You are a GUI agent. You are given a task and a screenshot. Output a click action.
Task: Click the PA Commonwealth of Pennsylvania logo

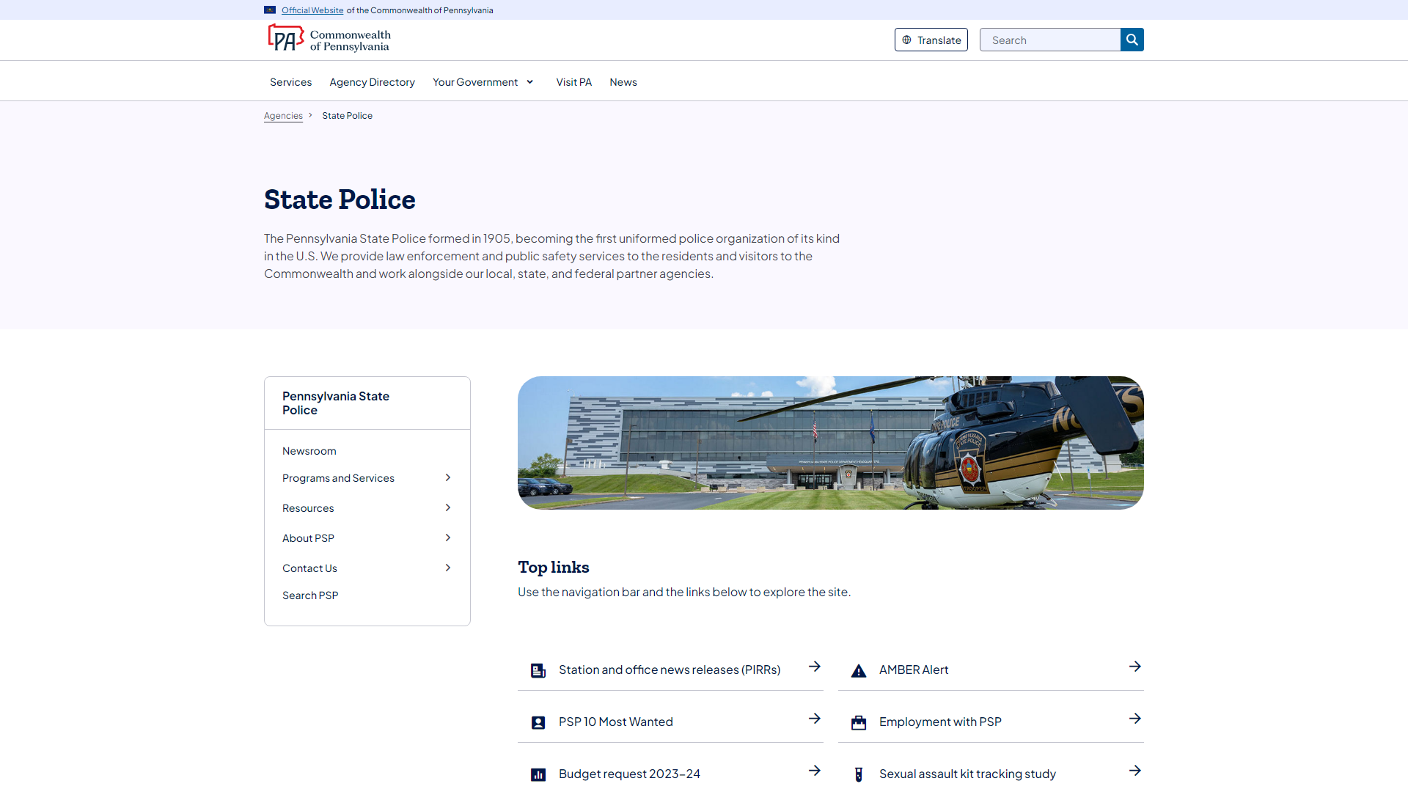[x=329, y=40]
